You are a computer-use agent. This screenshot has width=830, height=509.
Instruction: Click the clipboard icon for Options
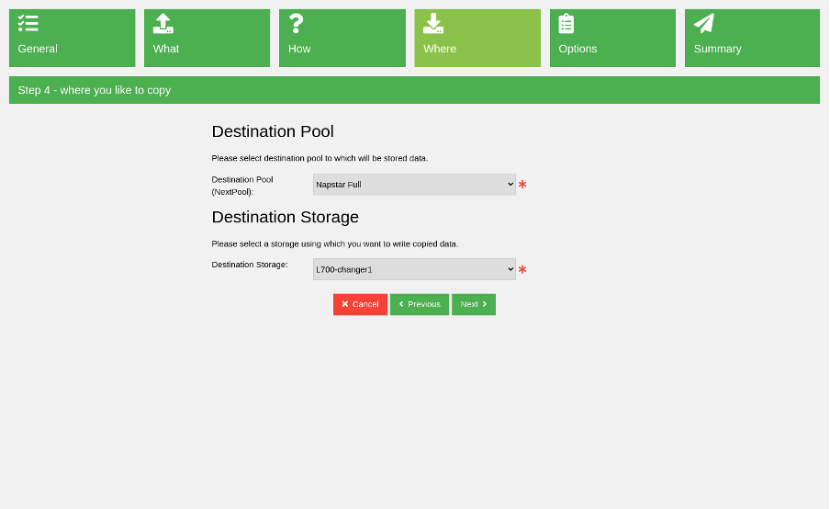point(566,23)
